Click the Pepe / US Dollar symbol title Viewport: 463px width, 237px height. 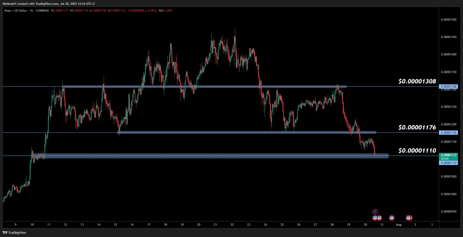click(16, 11)
